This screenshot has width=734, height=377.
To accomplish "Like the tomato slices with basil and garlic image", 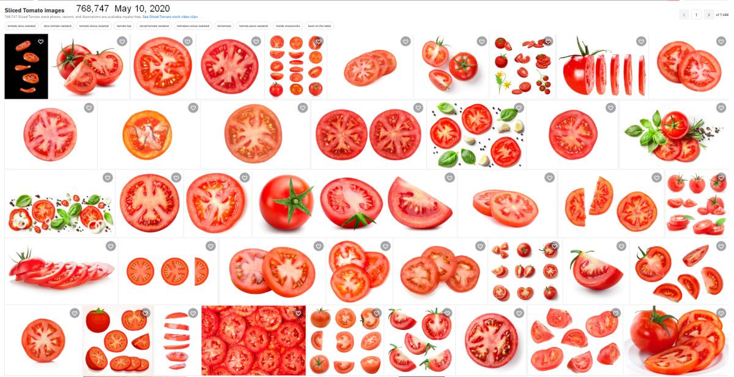I will pyautogui.click(x=519, y=108).
